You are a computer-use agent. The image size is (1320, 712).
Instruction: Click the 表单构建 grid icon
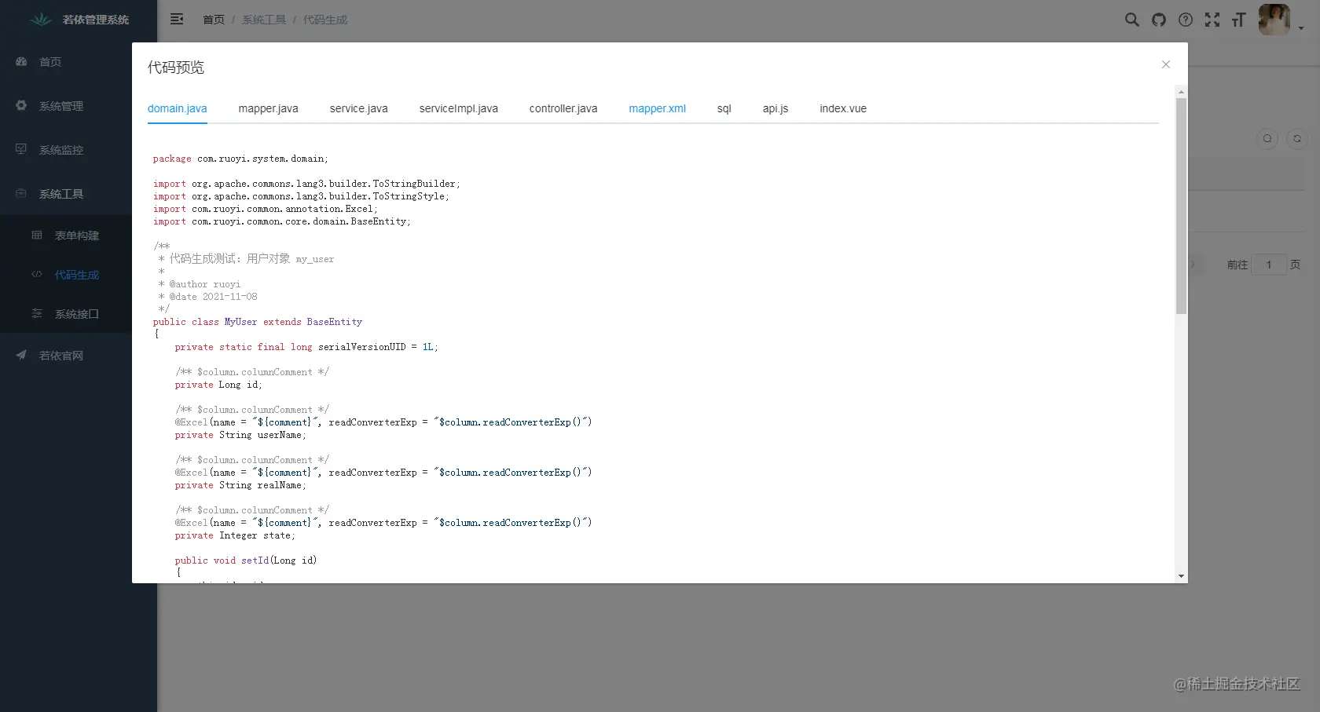[37, 235]
